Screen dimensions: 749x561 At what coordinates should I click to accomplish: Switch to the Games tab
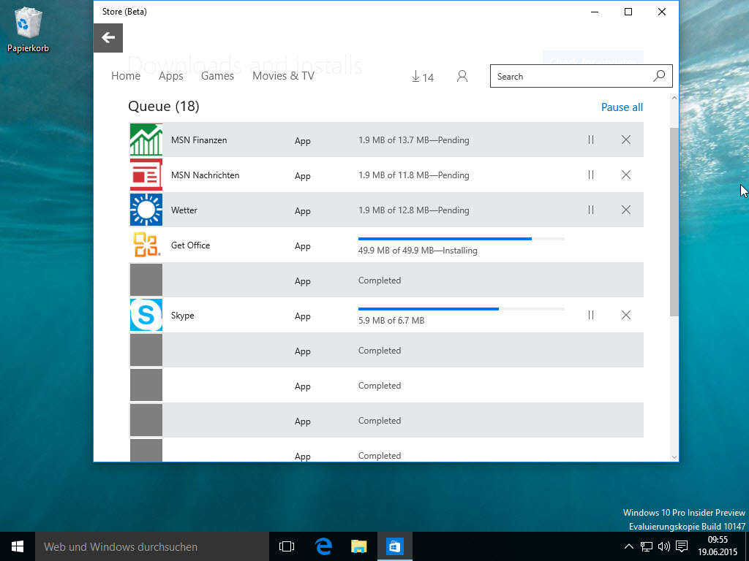click(x=217, y=76)
